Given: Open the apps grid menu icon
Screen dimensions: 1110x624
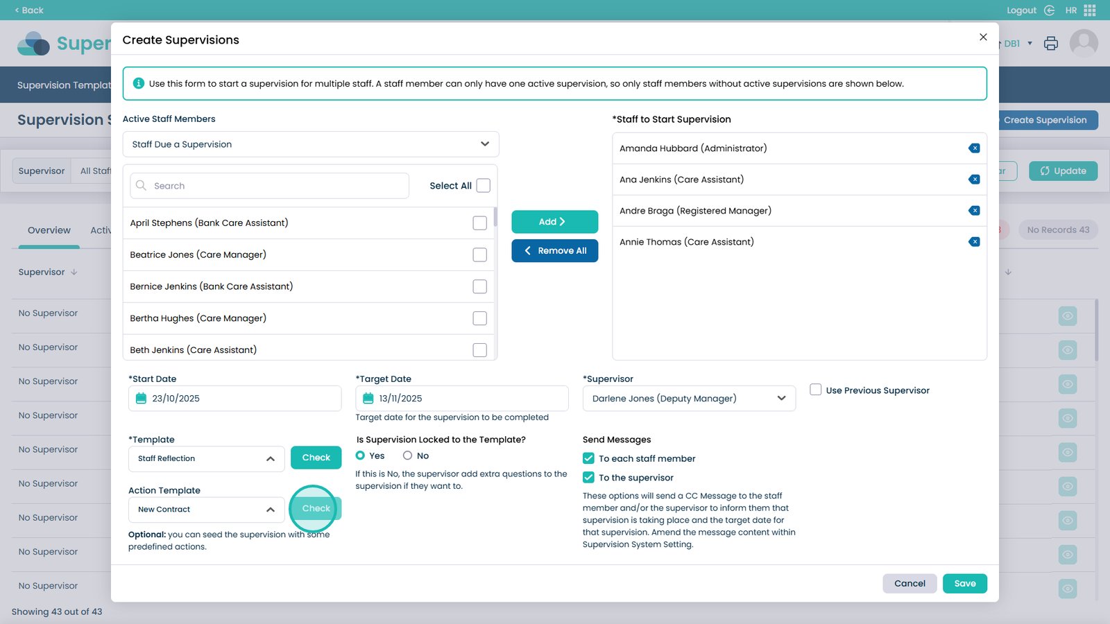Looking at the screenshot, I should point(1090,10).
